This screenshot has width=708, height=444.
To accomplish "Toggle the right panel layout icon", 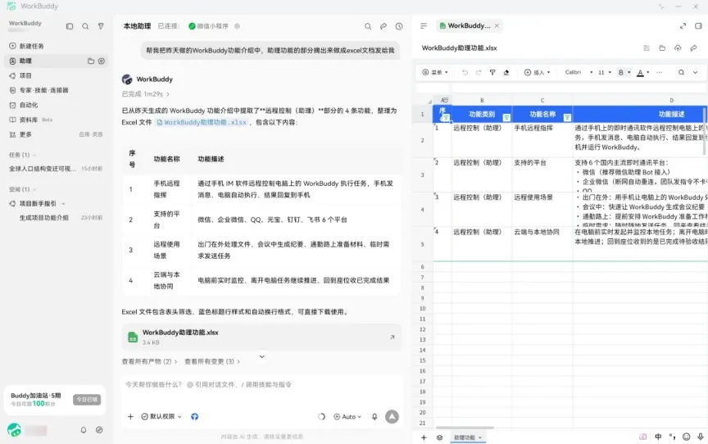I will (x=698, y=26).
